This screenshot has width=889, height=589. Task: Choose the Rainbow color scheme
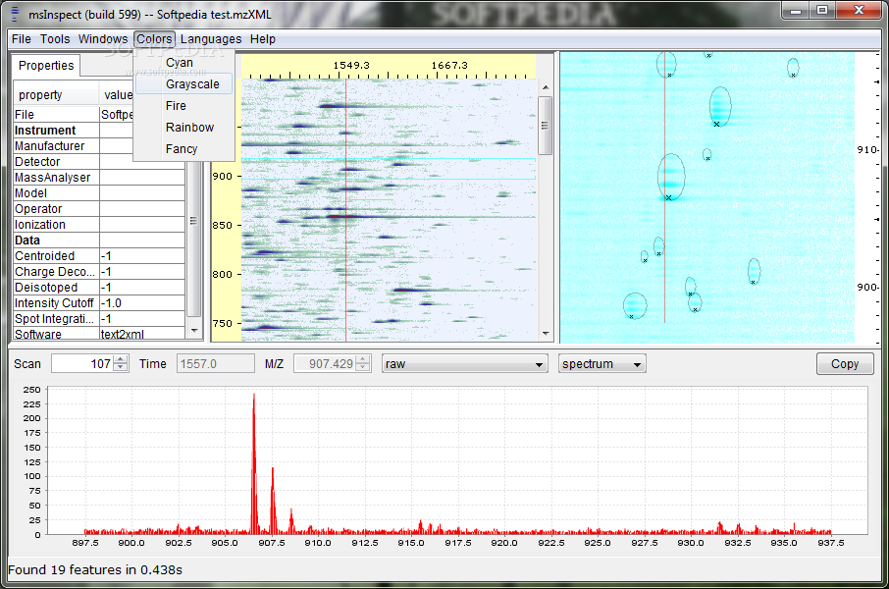[x=183, y=127]
